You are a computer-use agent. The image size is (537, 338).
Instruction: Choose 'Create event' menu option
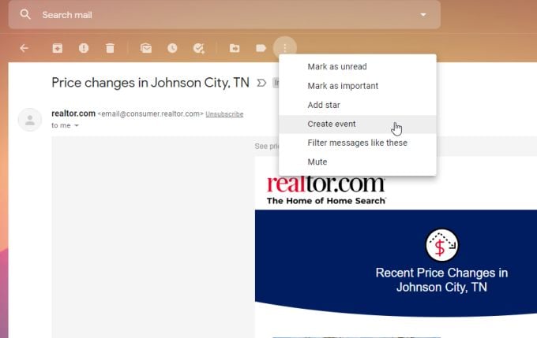tap(358, 124)
